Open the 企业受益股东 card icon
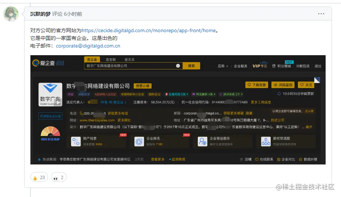Viewport: 341px width, 197px height. click(x=203, y=141)
